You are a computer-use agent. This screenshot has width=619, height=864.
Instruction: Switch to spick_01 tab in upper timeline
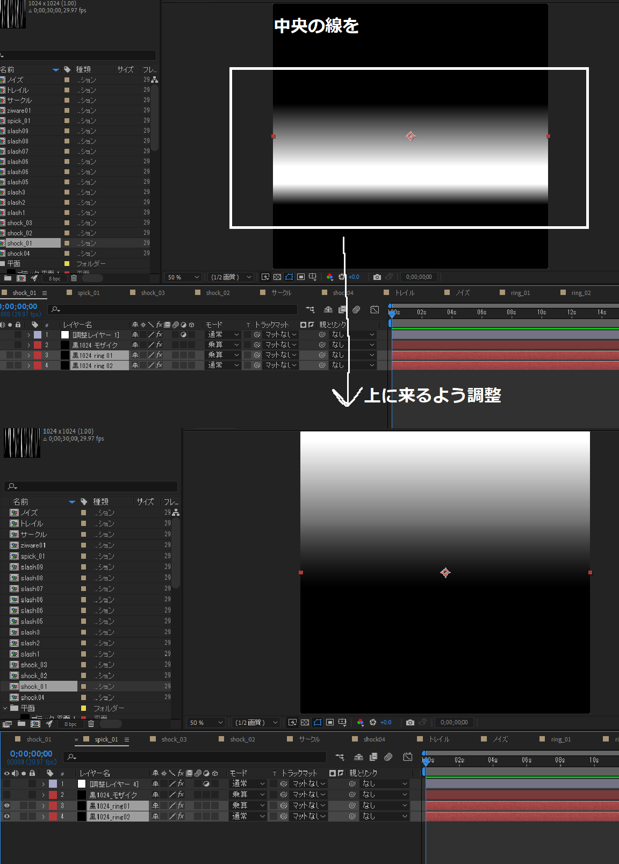(x=89, y=293)
